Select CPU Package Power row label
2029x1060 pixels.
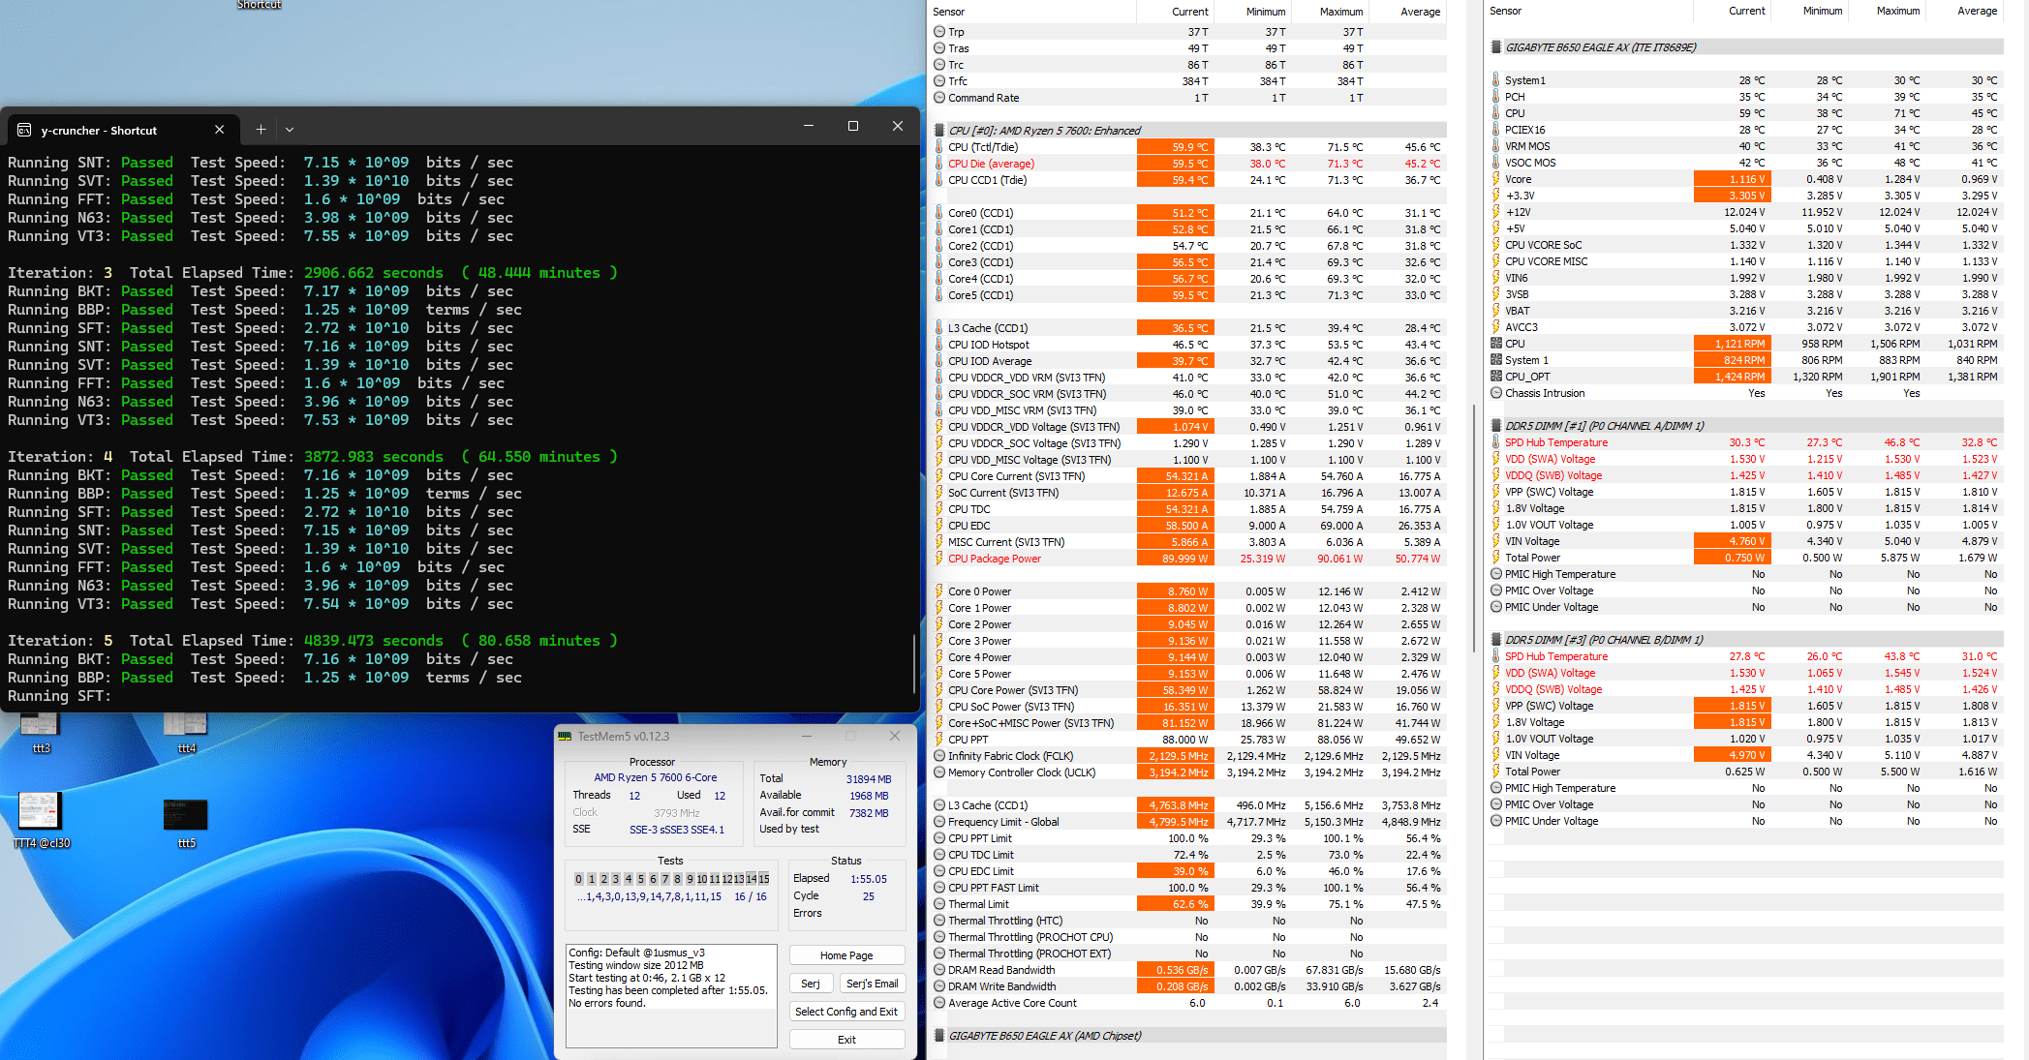[x=995, y=559]
